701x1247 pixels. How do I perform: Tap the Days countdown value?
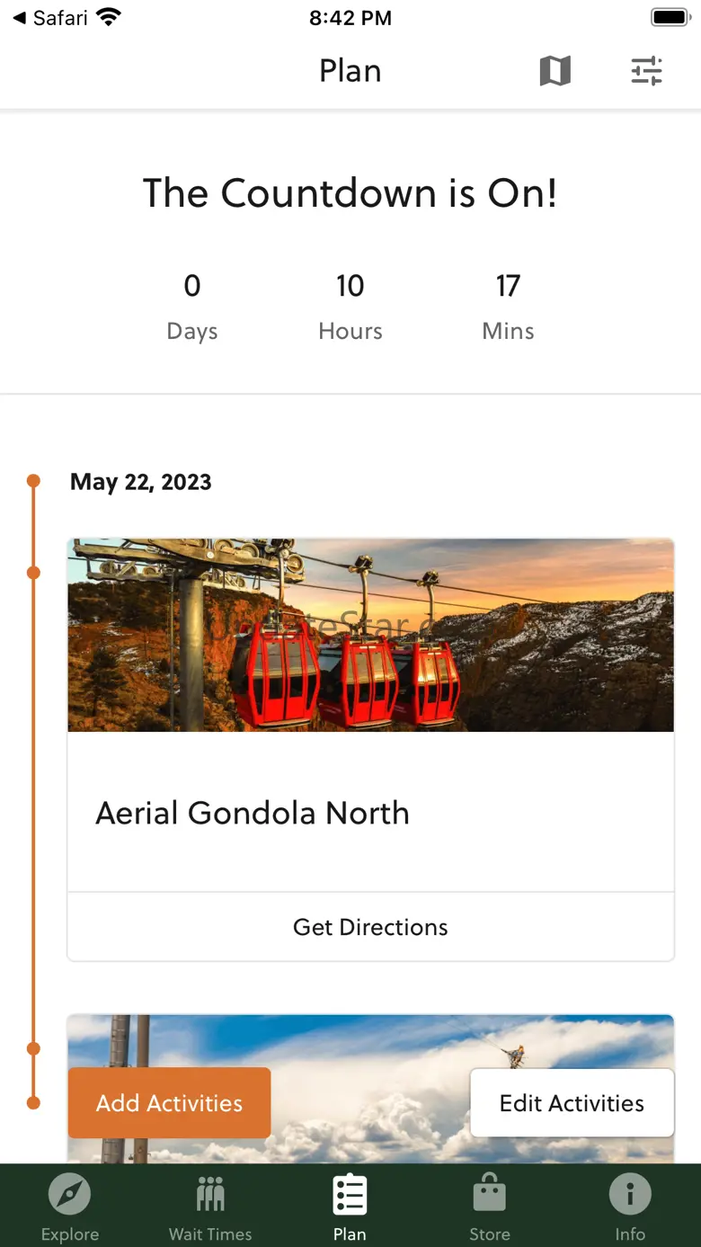click(192, 286)
